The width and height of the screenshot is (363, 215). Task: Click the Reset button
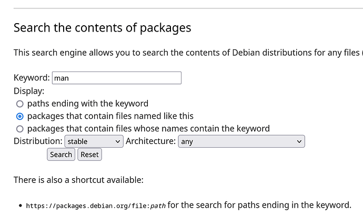click(x=89, y=155)
